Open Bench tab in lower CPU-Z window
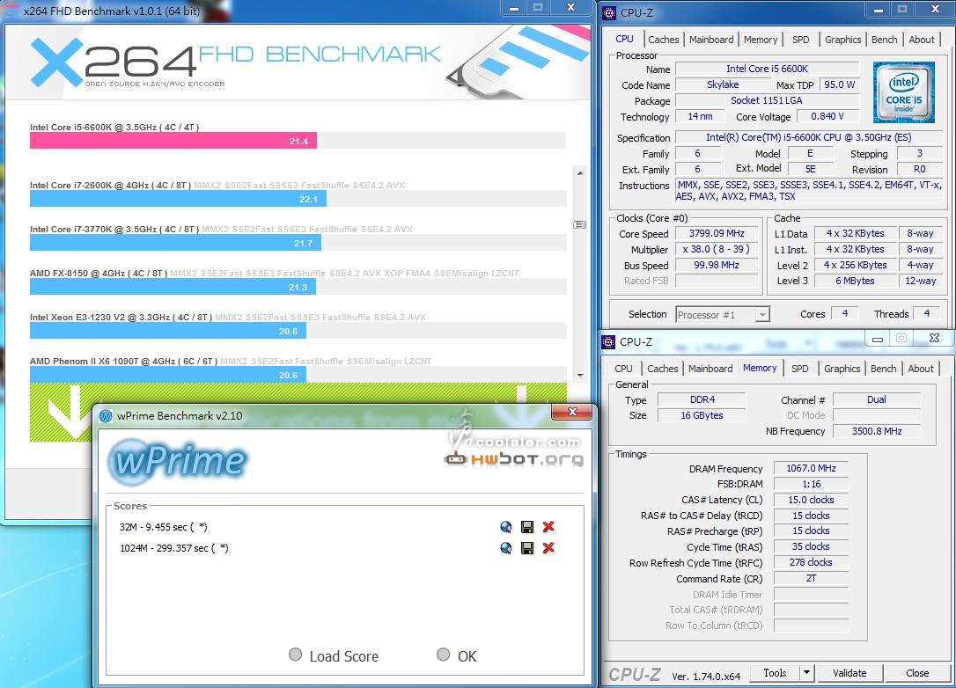The height and width of the screenshot is (688, 956). pyautogui.click(x=883, y=369)
